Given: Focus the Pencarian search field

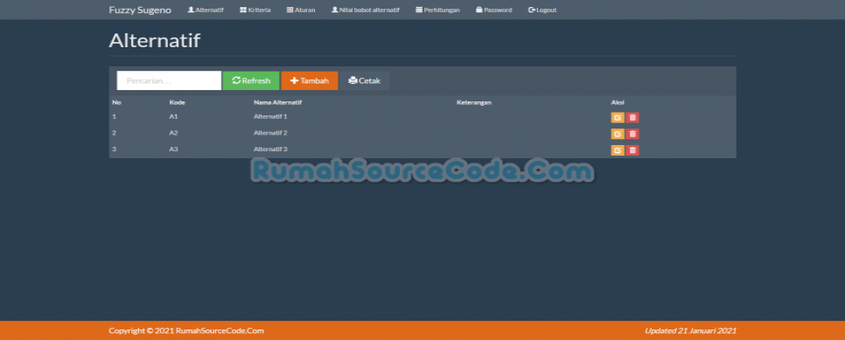Looking at the screenshot, I should pyautogui.click(x=169, y=80).
